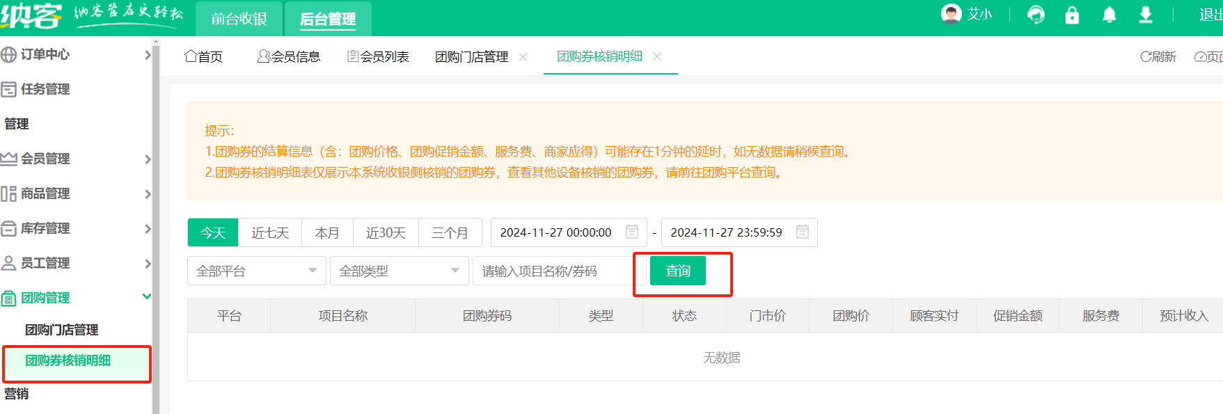Viewport: 1223px width, 414px height.
Task: Click the green 查询 button
Action: [x=677, y=271]
